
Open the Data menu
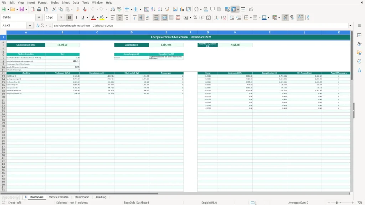[76, 2]
